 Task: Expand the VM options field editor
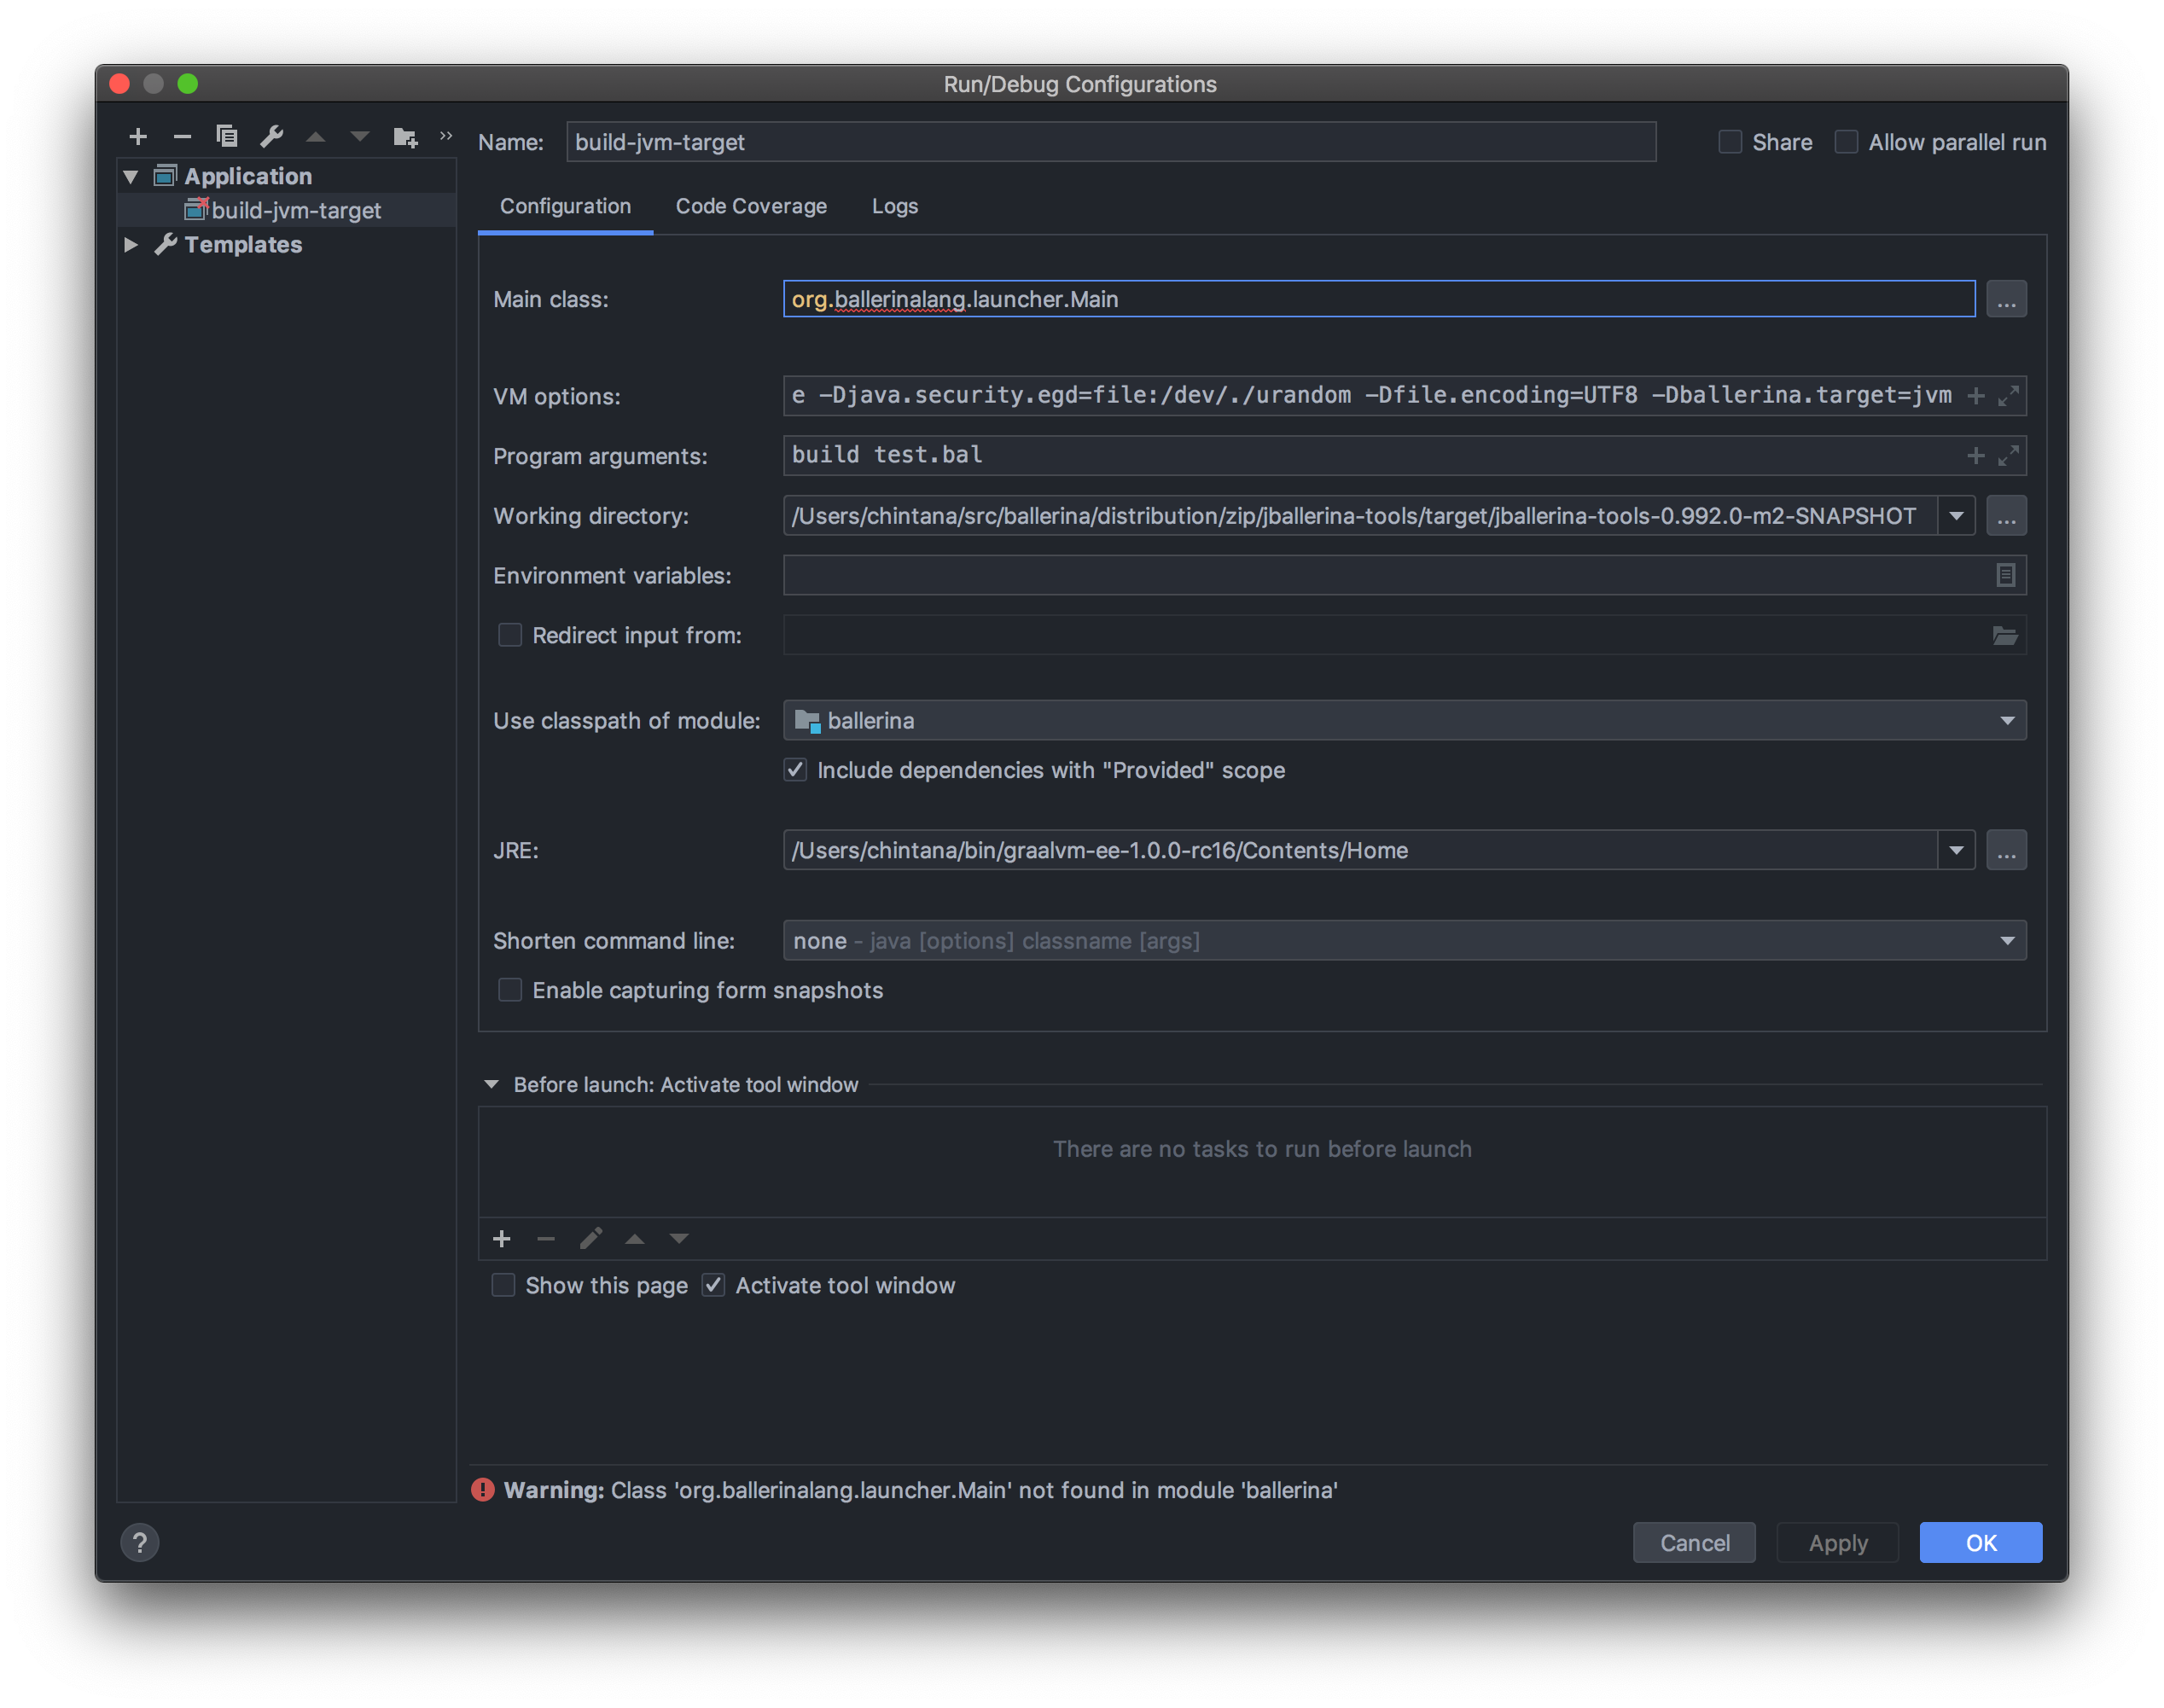tap(2008, 396)
